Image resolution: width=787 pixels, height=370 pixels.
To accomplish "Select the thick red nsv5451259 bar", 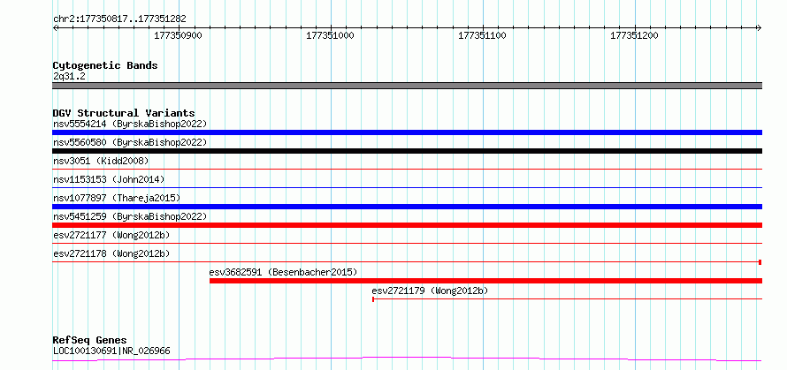I will 407,225.
